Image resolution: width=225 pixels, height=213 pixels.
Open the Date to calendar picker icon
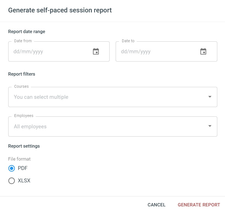point(203,51)
